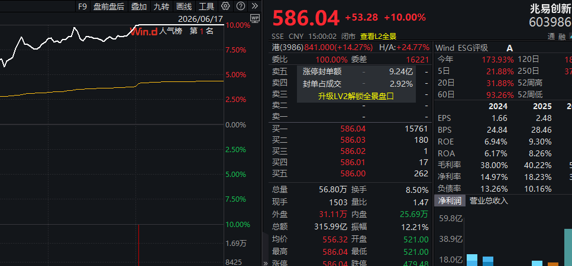Select the 买二 price 586.03
572x266 pixels.
(x=353, y=140)
